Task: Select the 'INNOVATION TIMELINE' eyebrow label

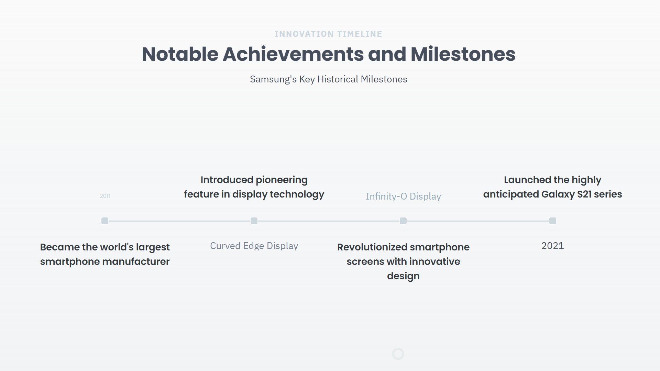Action: pos(328,34)
